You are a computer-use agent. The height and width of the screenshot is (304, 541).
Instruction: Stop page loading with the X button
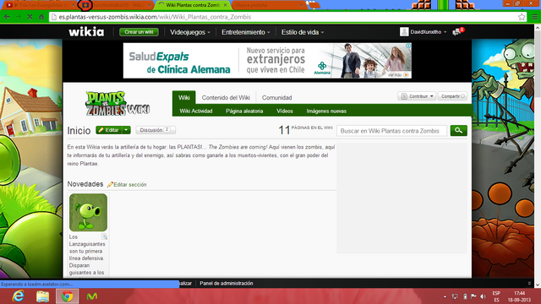tap(30, 17)
